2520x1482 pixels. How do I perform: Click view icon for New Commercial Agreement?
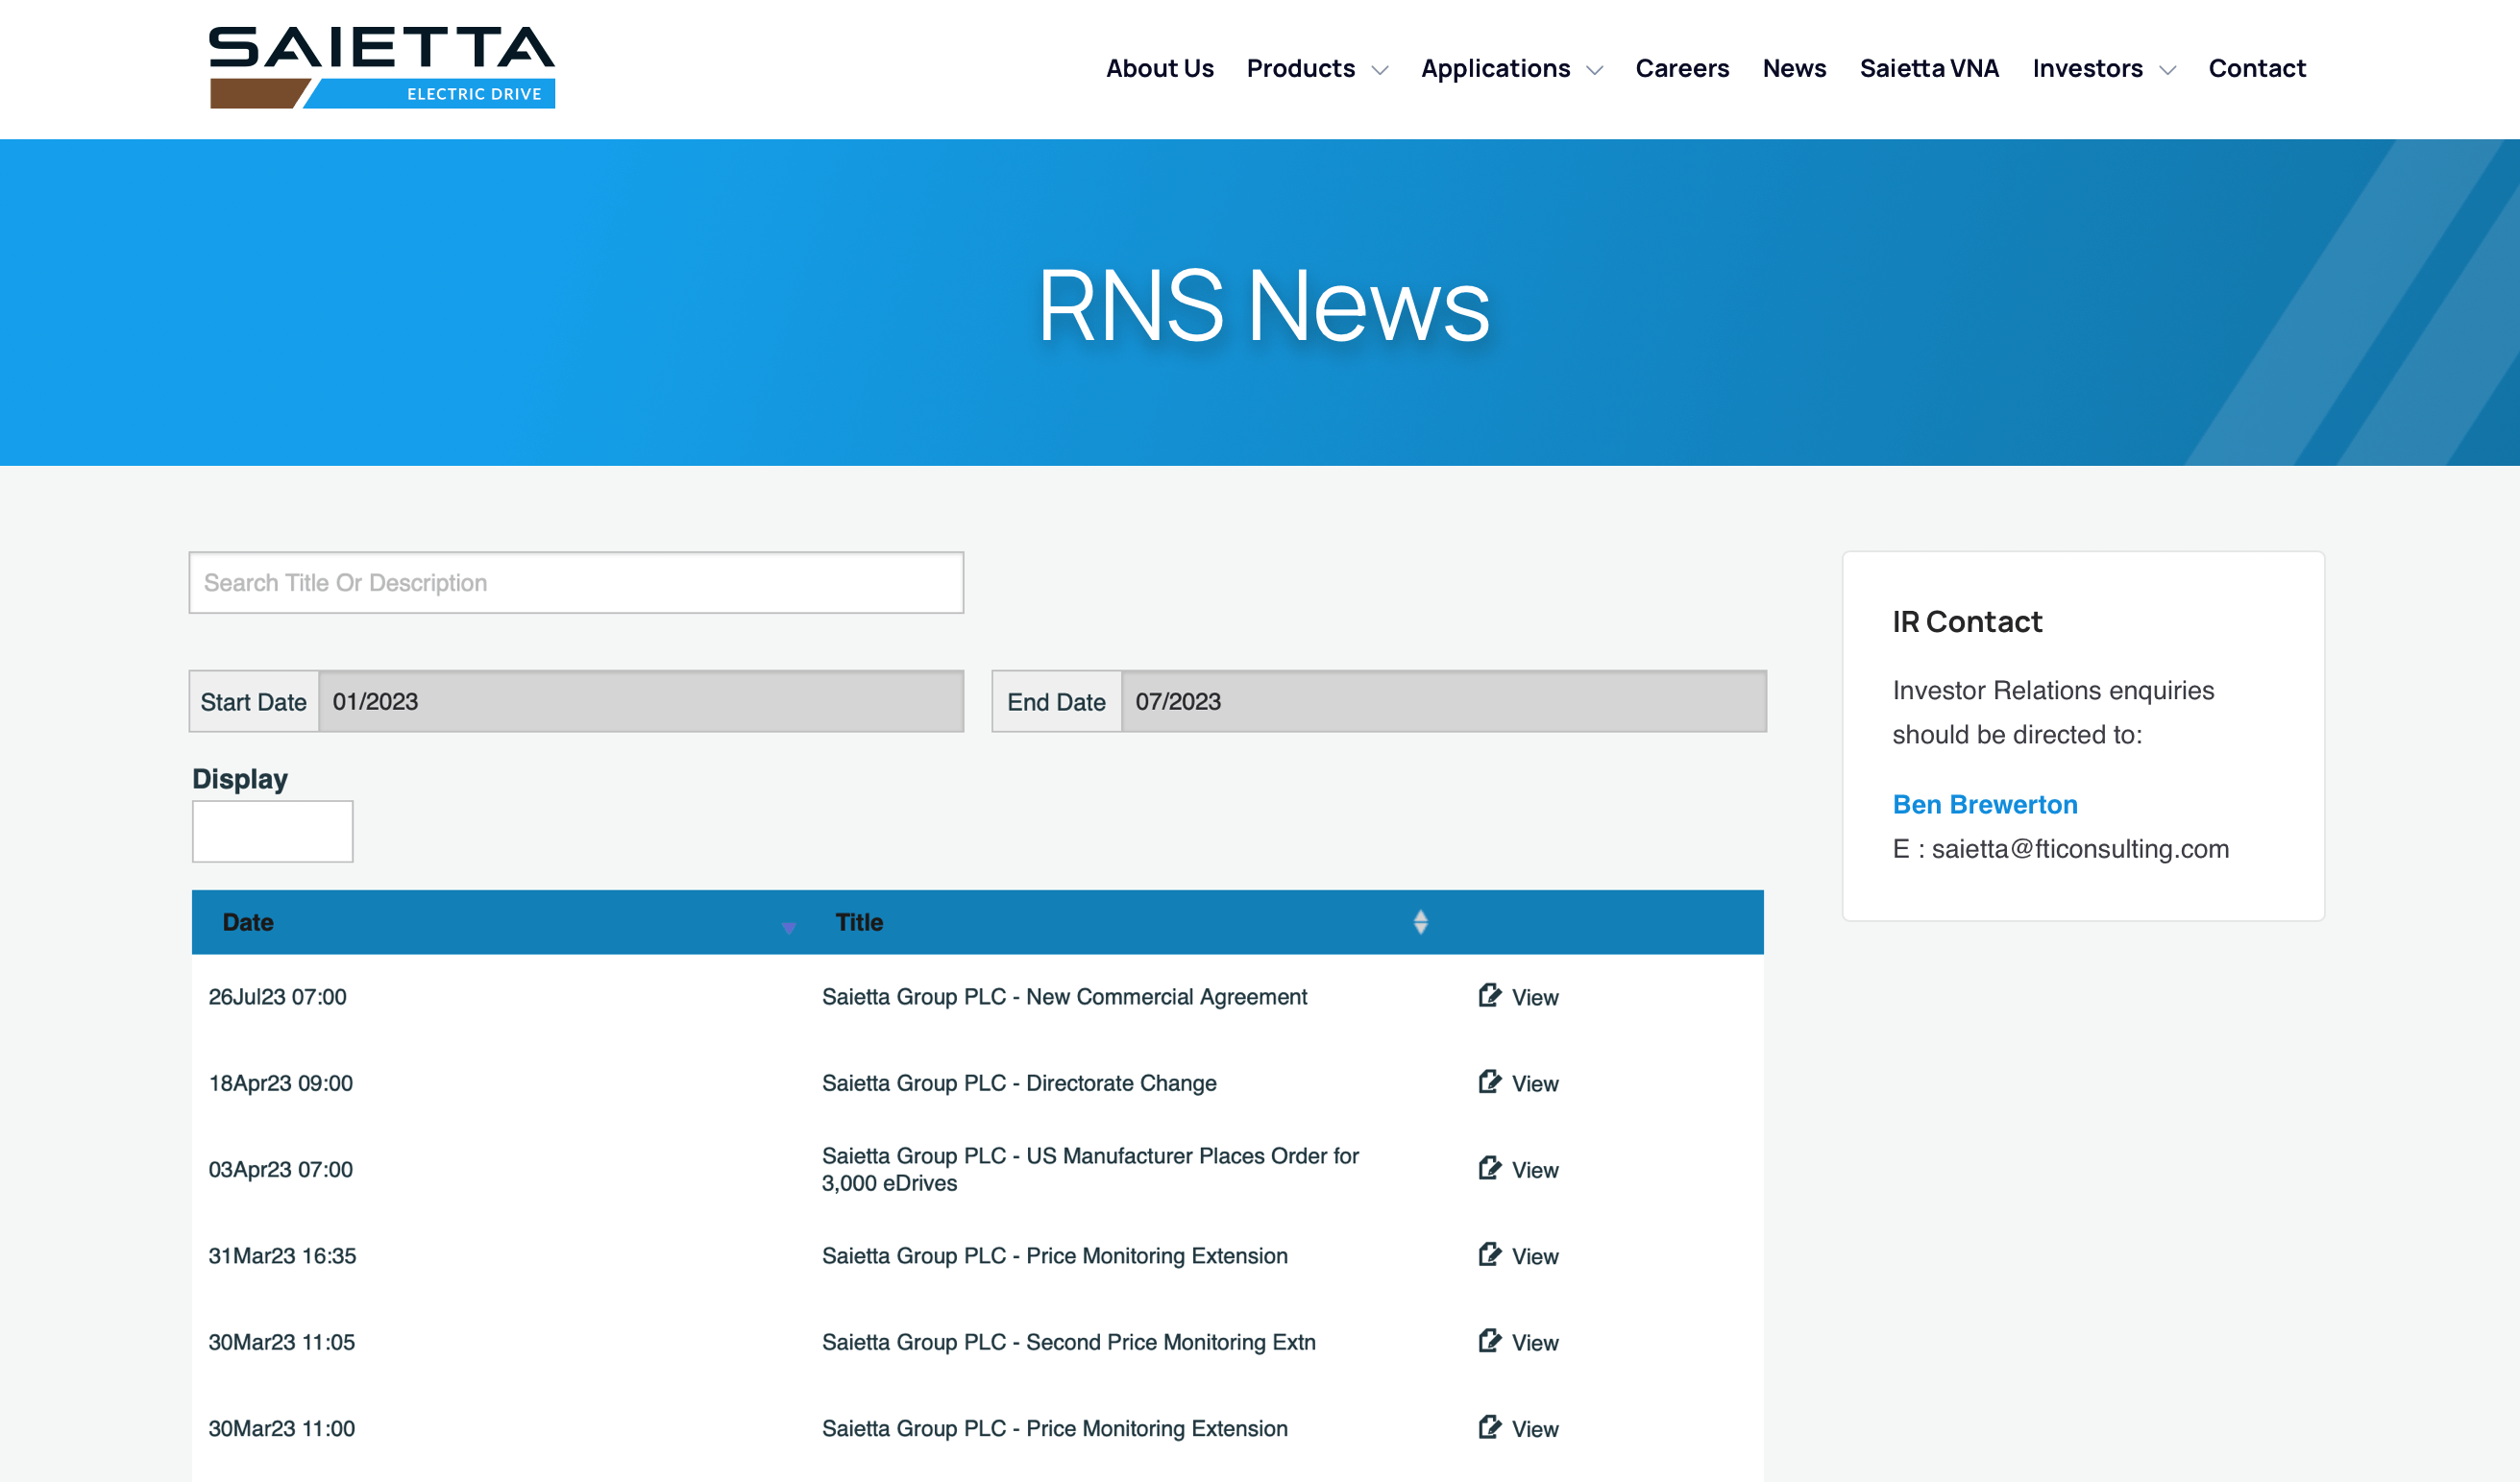point(1489,996)
